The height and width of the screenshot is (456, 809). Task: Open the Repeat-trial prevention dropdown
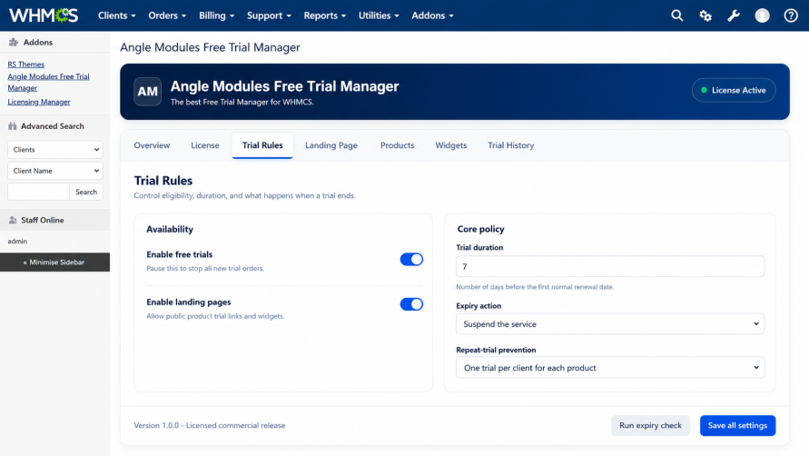pos(610,368)
